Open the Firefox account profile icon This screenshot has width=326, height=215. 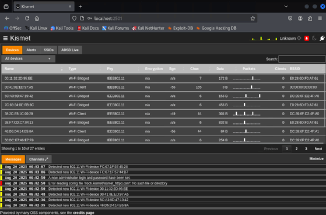pyautogui.click(x=300, y=18)
